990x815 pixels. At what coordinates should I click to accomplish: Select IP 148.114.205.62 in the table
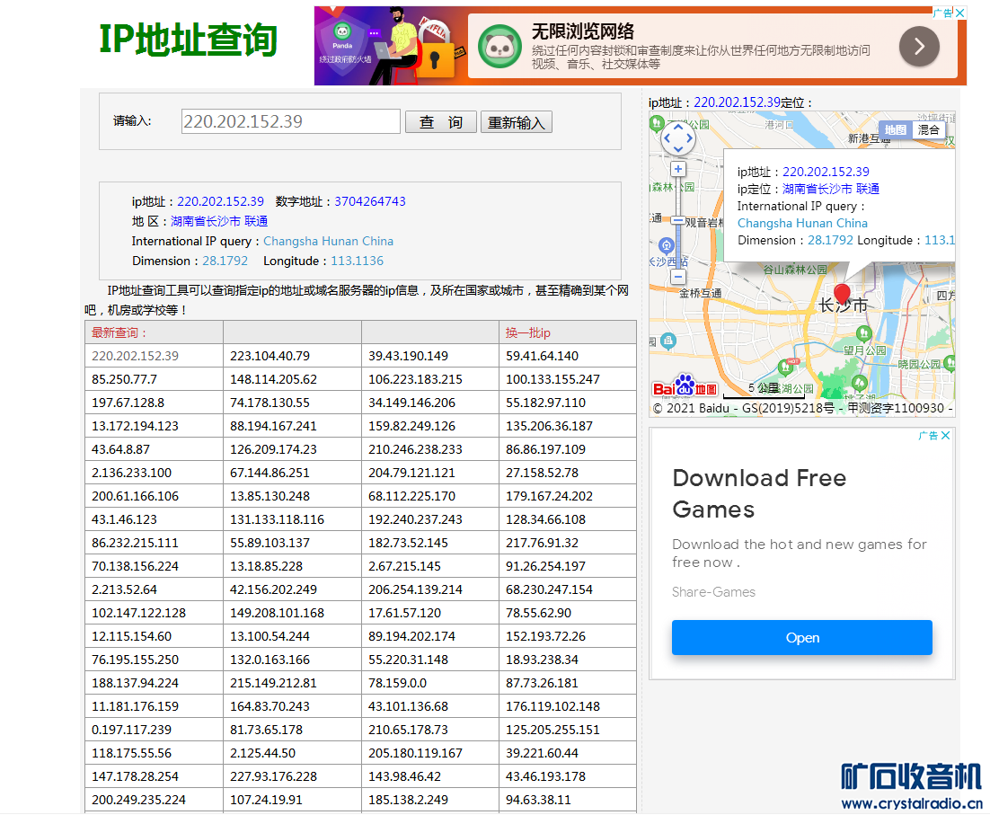click(273, 379)
